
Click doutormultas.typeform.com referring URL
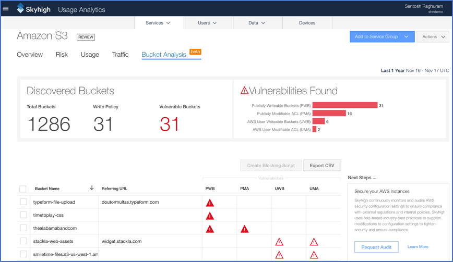click(x=130, y=202)
